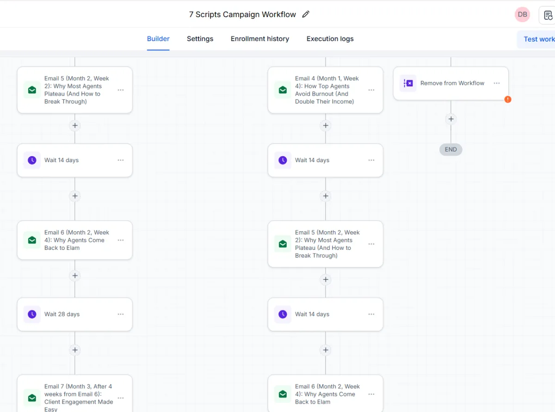Image resolution: width=555 pixels, height=412 pixels.
Task: Open more options on middle-branch Email 5 card
Action: click(371, 244)
